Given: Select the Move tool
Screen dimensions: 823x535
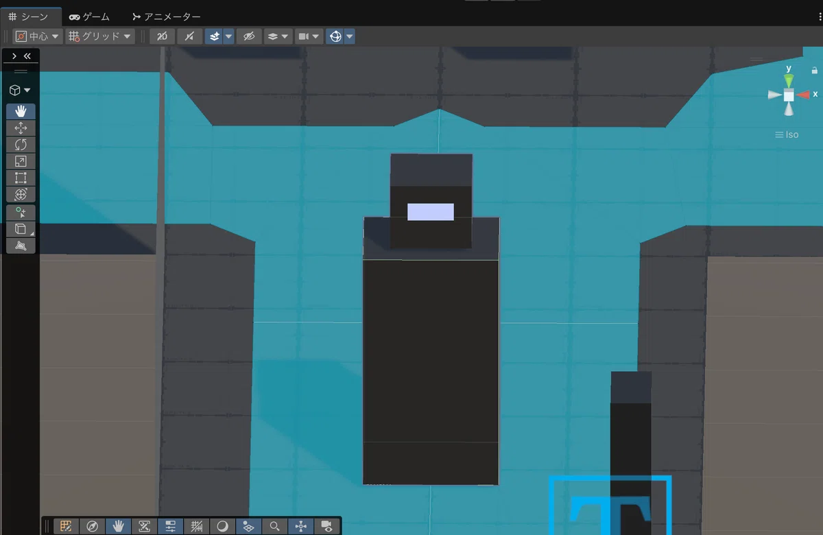Looking at the screenshot, I should (21, 128).
